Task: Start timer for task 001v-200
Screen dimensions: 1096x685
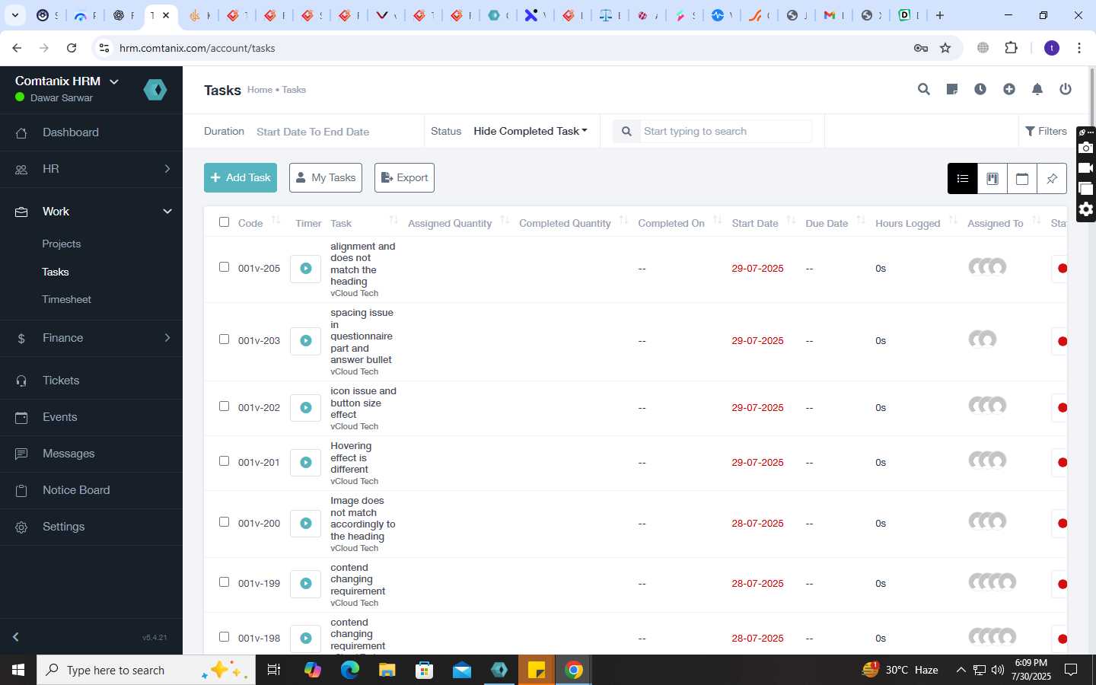Action: [x=306, y=524]
